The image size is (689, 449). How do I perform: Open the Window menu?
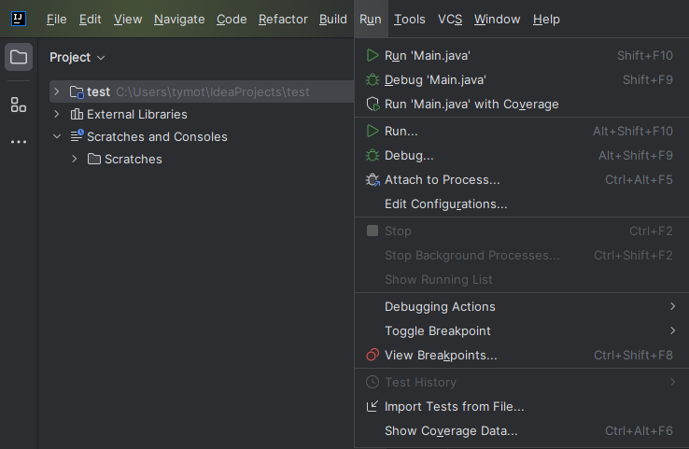point(497,20)
